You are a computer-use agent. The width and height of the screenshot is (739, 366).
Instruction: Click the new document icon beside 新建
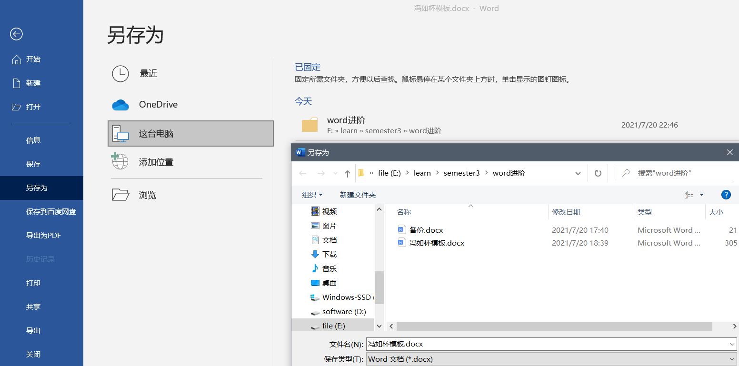click(x=17, y=83)
